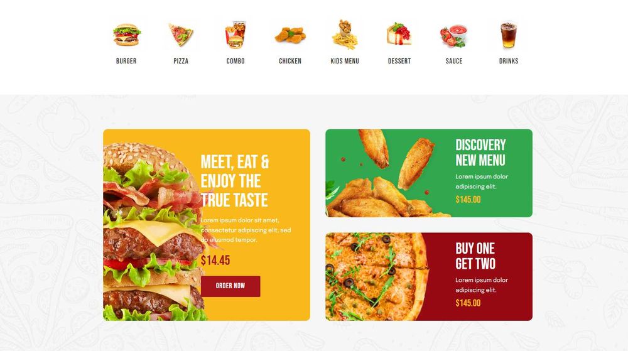Viewport: 628px width, 351px height.
Task: Click the burger category icon
Action: 126,35
